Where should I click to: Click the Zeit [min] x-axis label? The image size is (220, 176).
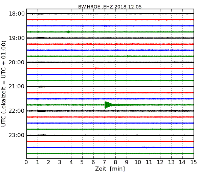point(110,169)
